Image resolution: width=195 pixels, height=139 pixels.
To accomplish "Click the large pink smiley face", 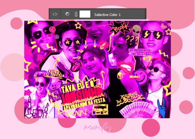I will (x=141, y=77).
